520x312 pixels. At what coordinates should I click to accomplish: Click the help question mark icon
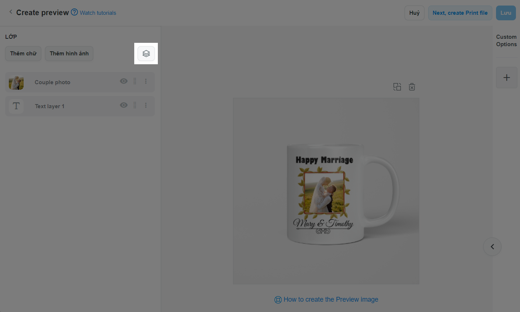pyautogui.click(x=74, y=12)
